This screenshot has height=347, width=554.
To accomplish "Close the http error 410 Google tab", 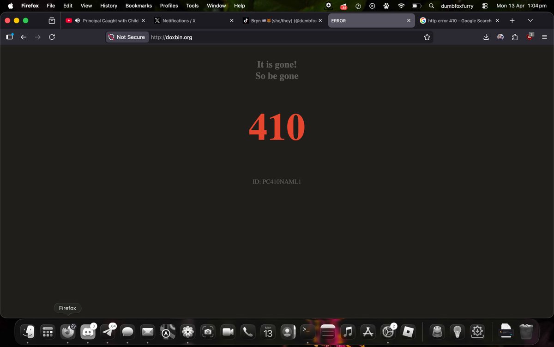I will [x=498, y=21].
